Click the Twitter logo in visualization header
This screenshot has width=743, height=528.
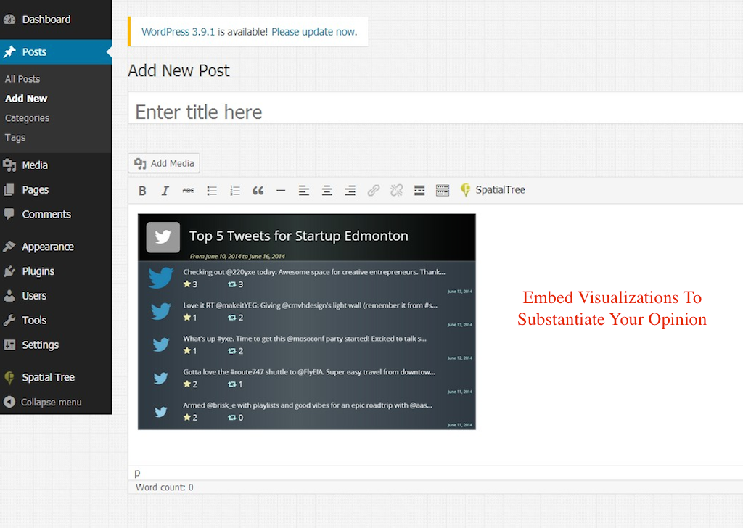pos(163,236)
